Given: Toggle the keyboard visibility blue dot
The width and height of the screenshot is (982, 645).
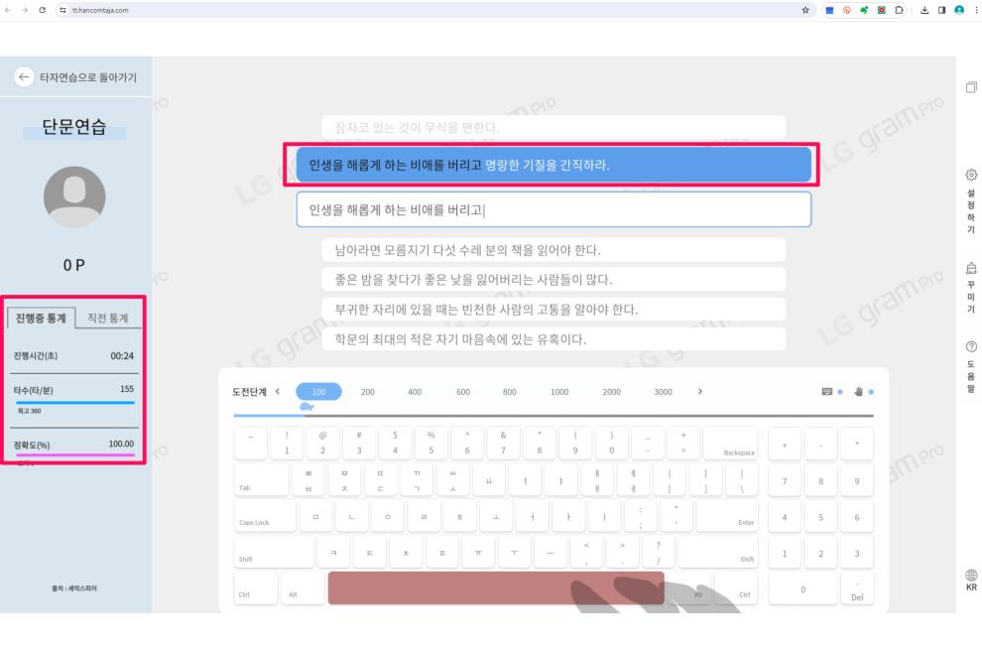Looking at the screenshot, I should [840, 392].
